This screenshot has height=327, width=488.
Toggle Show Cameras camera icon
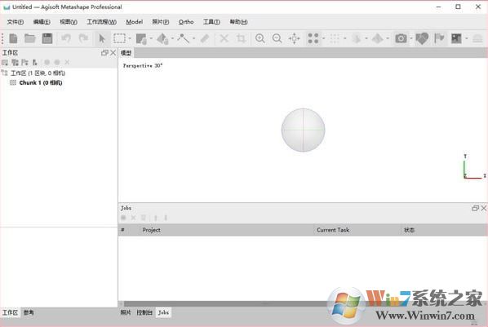pos(401,38)
